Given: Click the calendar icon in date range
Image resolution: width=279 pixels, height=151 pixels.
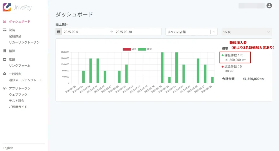Looking at the screenshot, I should pyautogui.click(x=59, y=32).
